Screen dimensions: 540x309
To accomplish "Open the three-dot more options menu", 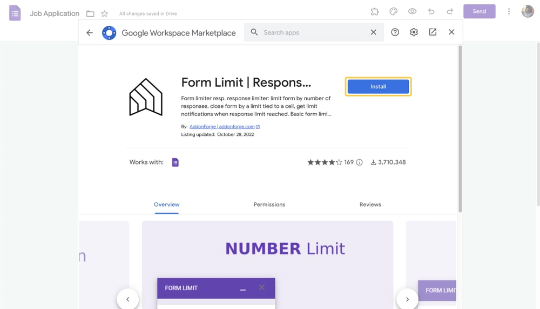I will (509, 11).
